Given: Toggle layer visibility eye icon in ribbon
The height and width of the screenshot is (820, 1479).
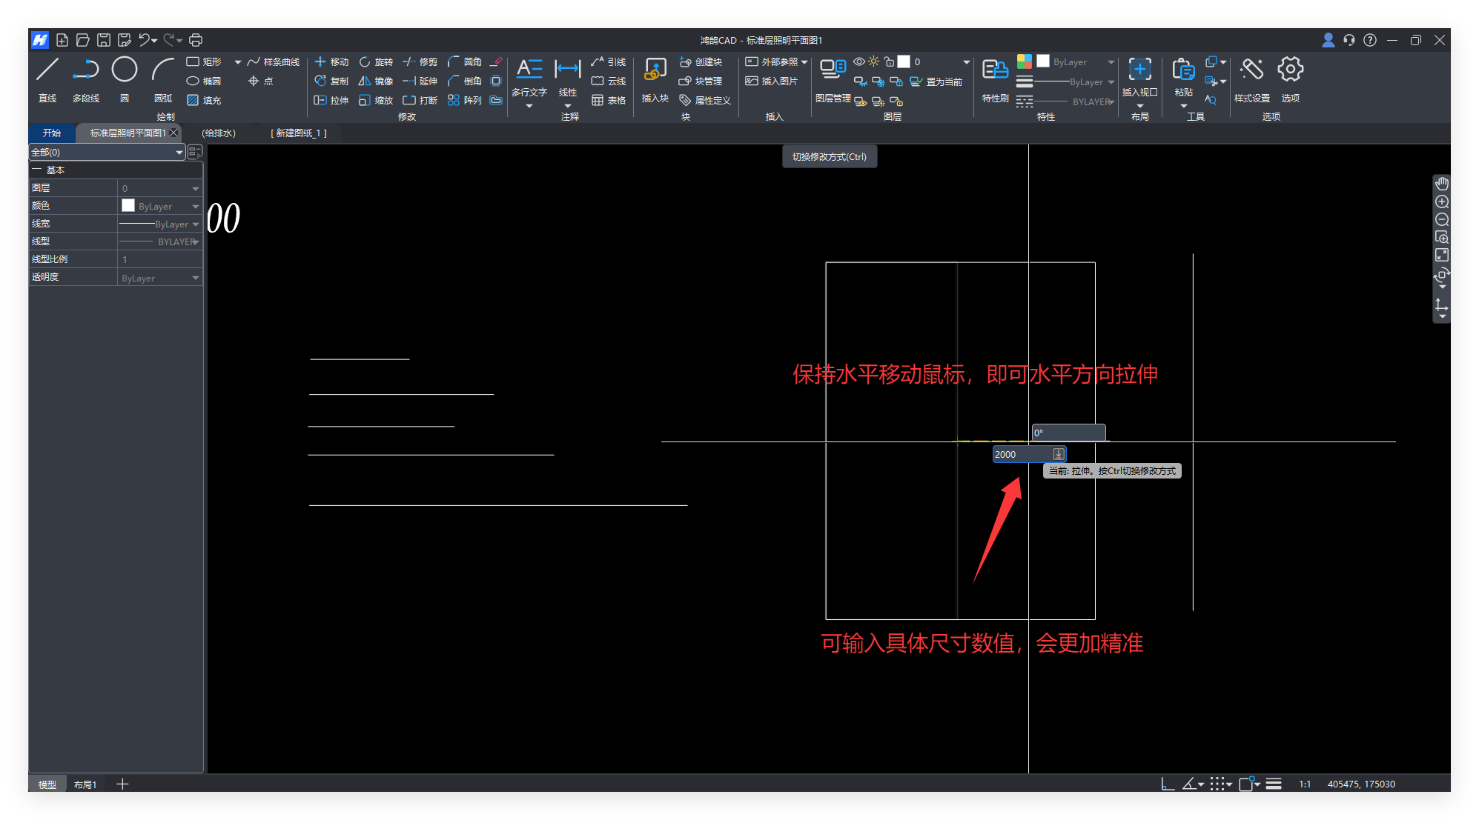Looking at the screenshot, I should pyautogui.click(x=858, y=61).
